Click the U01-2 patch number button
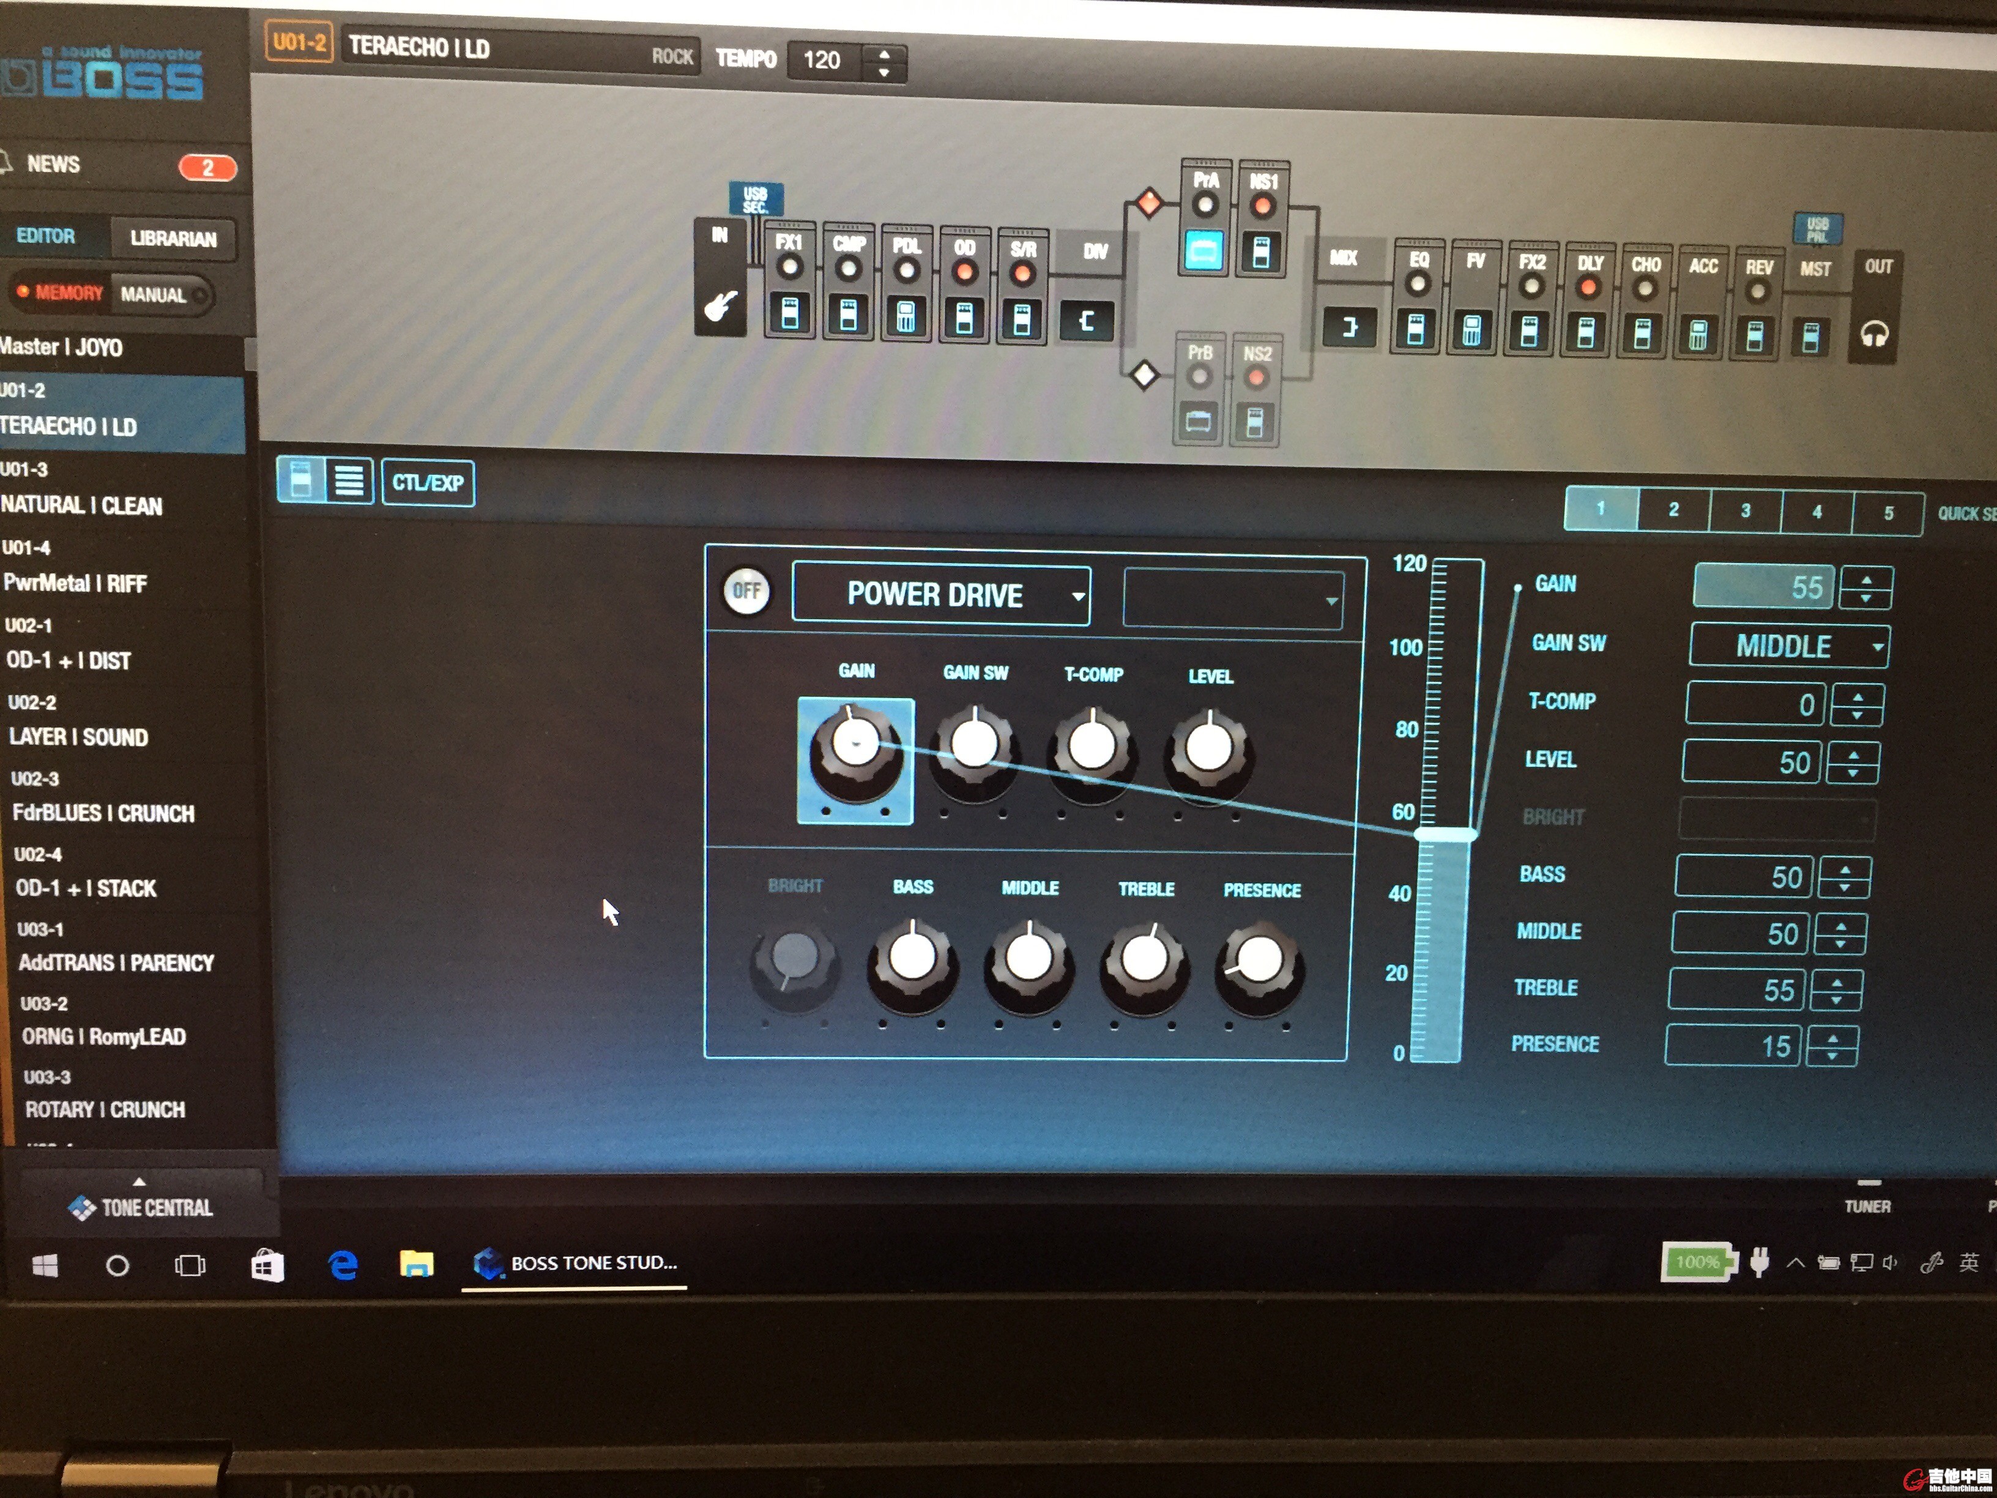 click(299, 42)
